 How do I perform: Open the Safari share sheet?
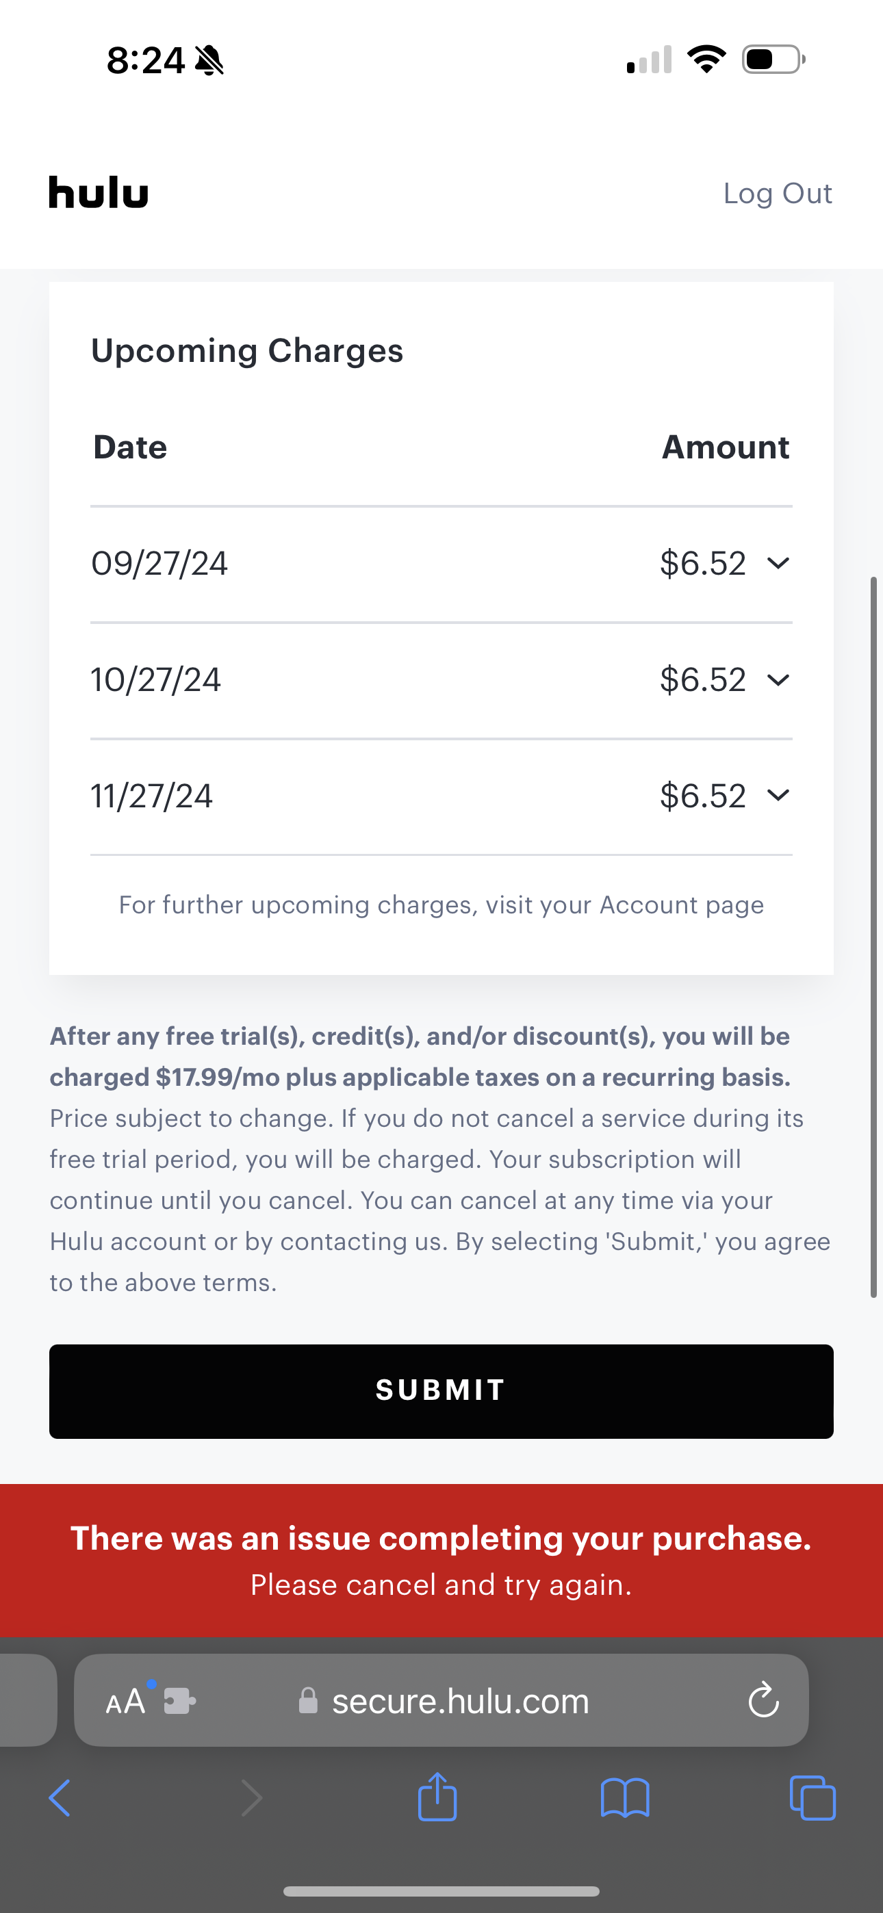point(437,1797)
